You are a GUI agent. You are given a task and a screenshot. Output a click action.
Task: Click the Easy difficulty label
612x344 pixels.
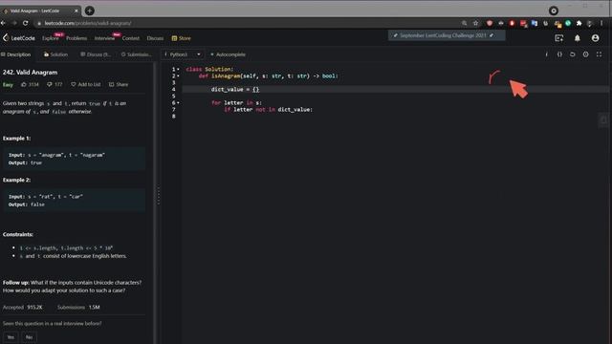click(8, 85)
